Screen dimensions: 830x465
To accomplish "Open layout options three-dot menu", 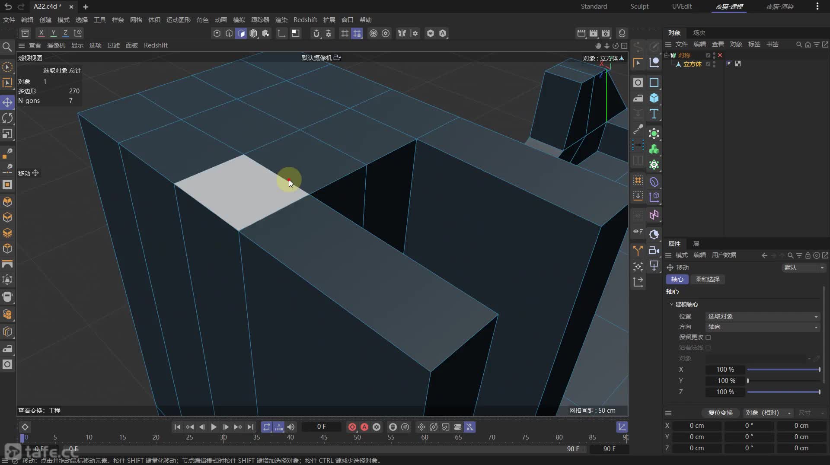I will pyautogui.click(x=817, y=6).
